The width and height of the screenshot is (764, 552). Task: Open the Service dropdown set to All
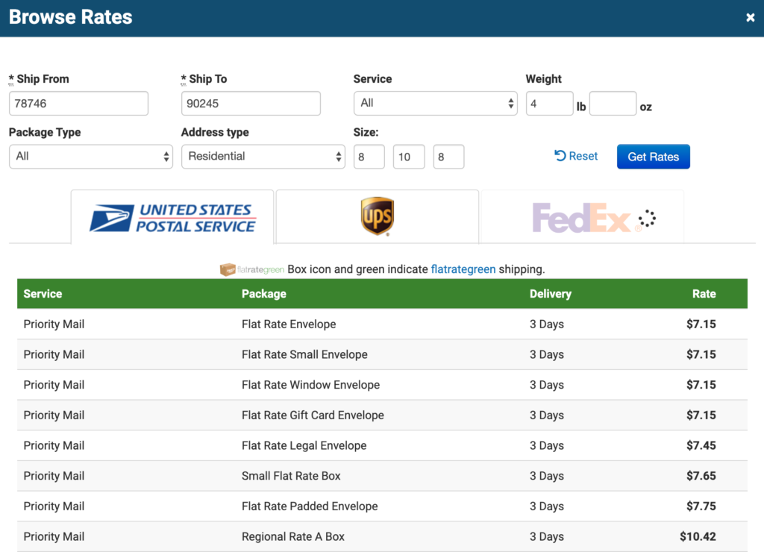pos(435,103)
